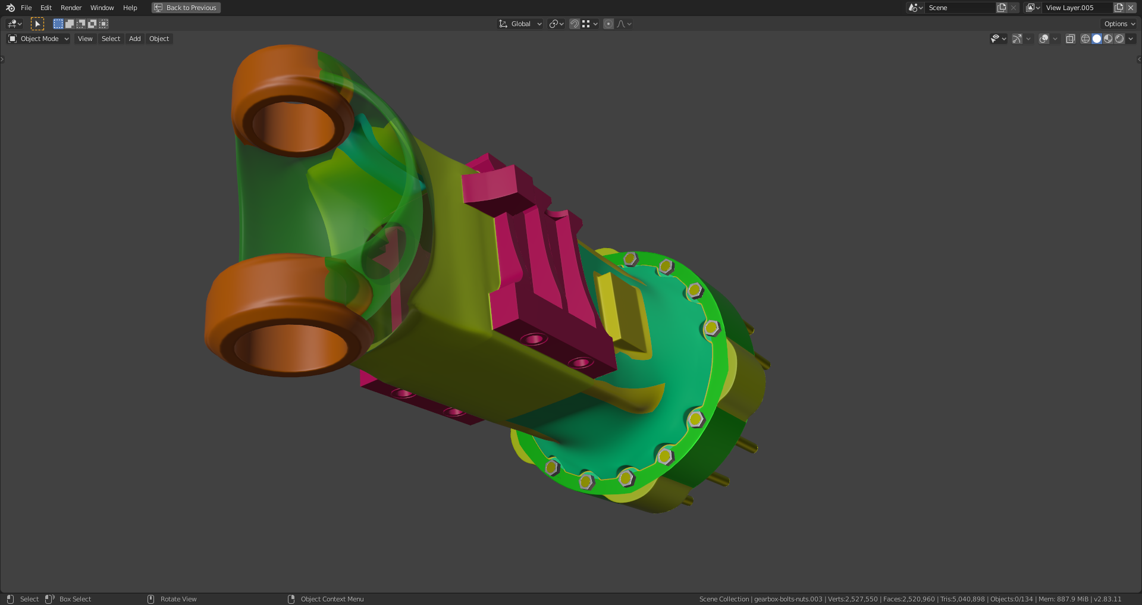1142x605 pixels.
Task: Expand the gizmo settings arrow
Action: 1028,39
